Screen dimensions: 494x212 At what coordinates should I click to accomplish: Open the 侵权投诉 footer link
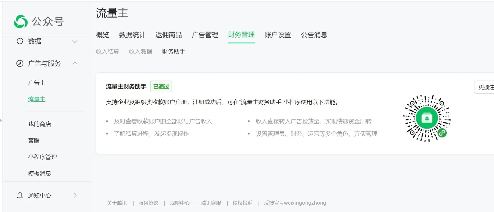pos(243,203)
